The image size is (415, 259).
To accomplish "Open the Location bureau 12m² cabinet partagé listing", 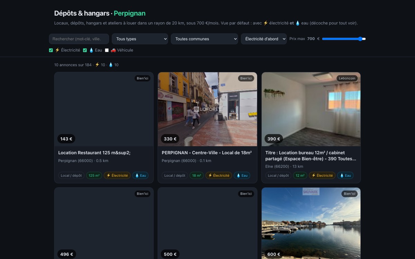I will [x=311, y=156].
